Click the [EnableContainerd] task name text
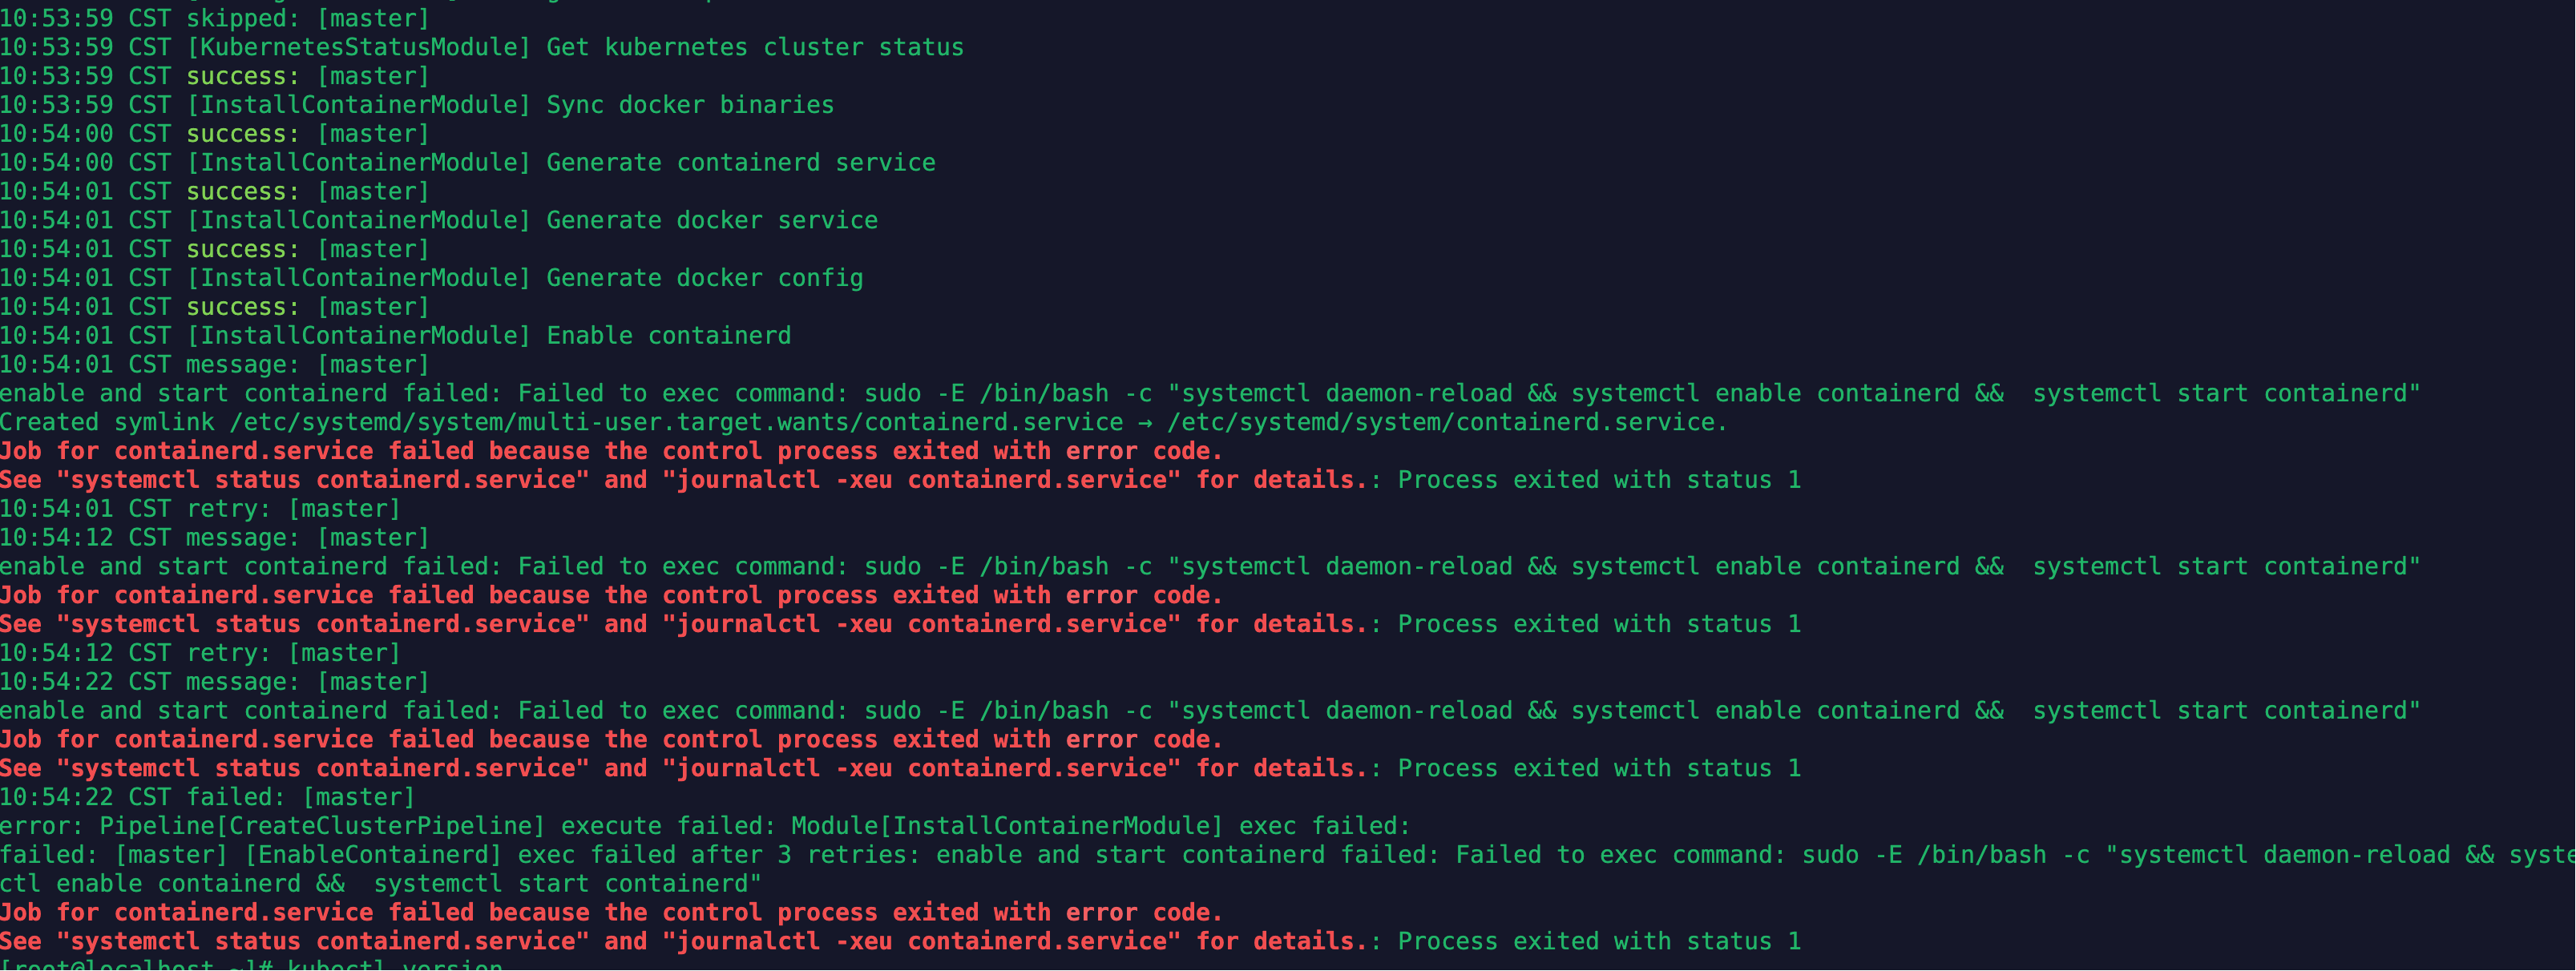Image resolution: width=2576 pixels, height=971 pixels. (x=373, y=855)
